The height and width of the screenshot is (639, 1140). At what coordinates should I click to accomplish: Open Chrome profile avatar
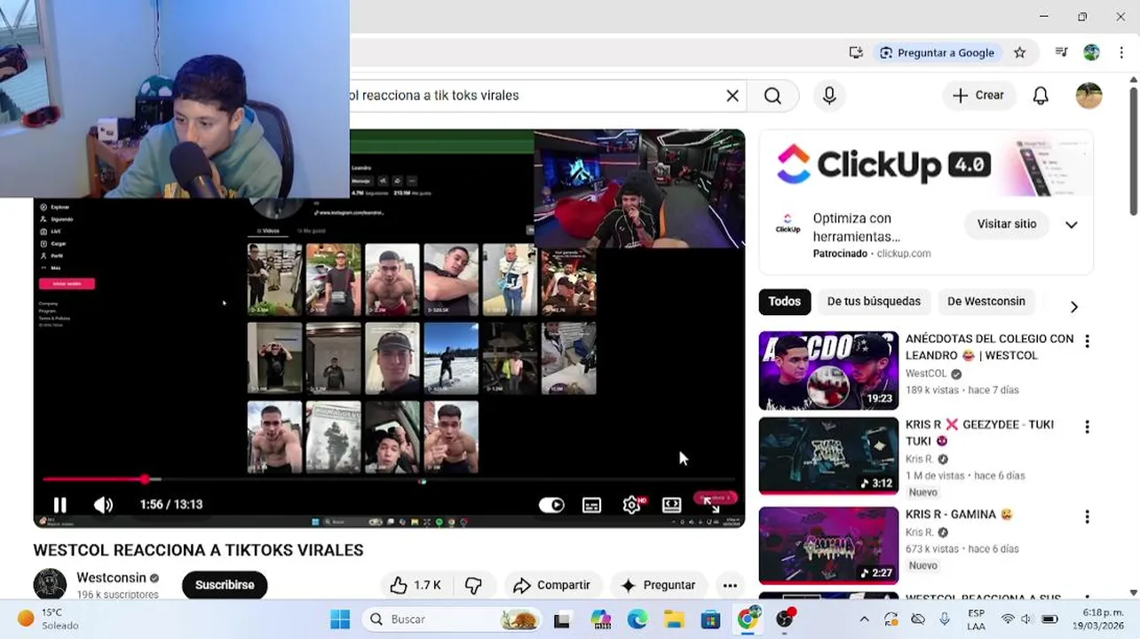tap(1091, 52)
